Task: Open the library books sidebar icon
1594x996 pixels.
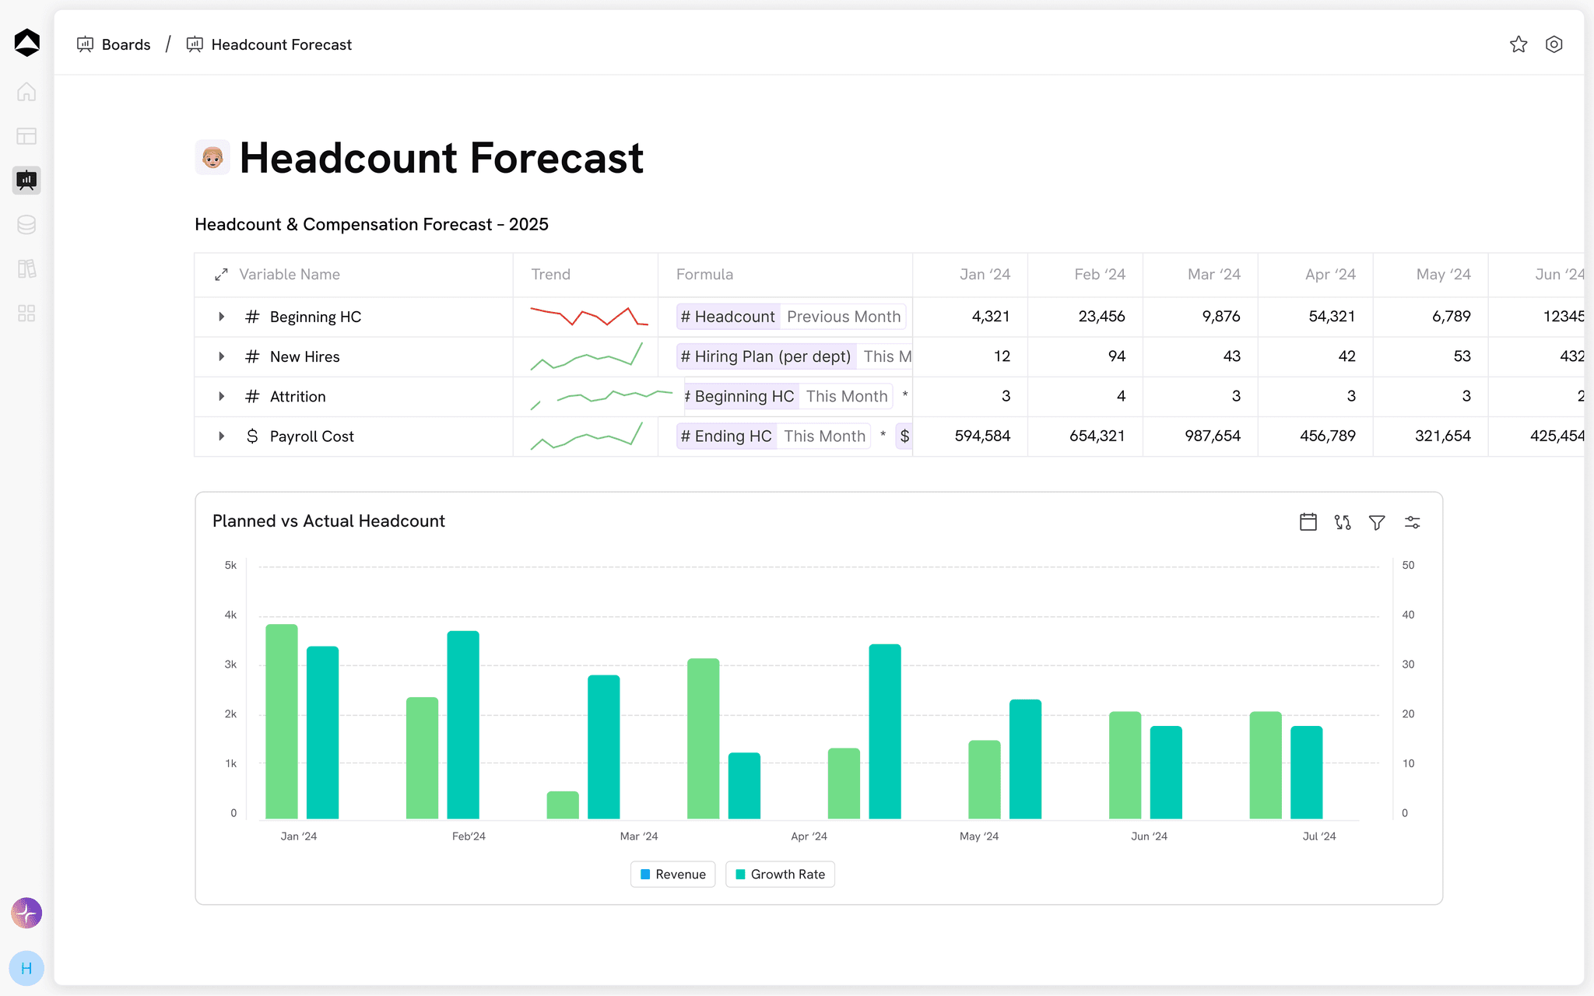Action: coord(26,269)
